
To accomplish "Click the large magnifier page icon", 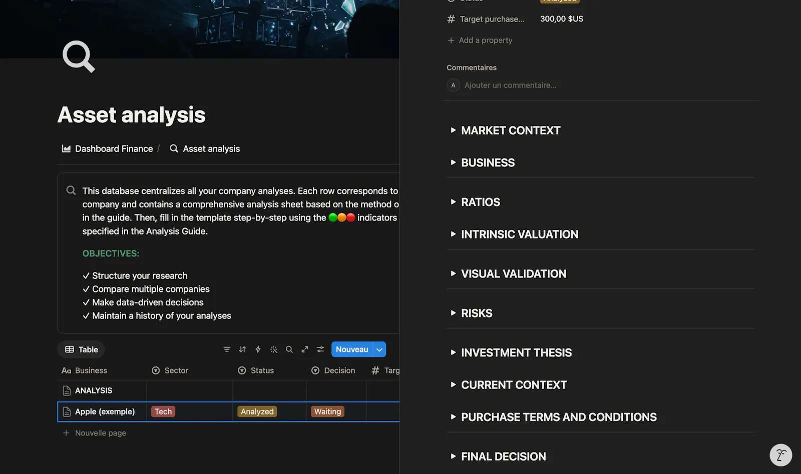I will click(x=79, y=56).
